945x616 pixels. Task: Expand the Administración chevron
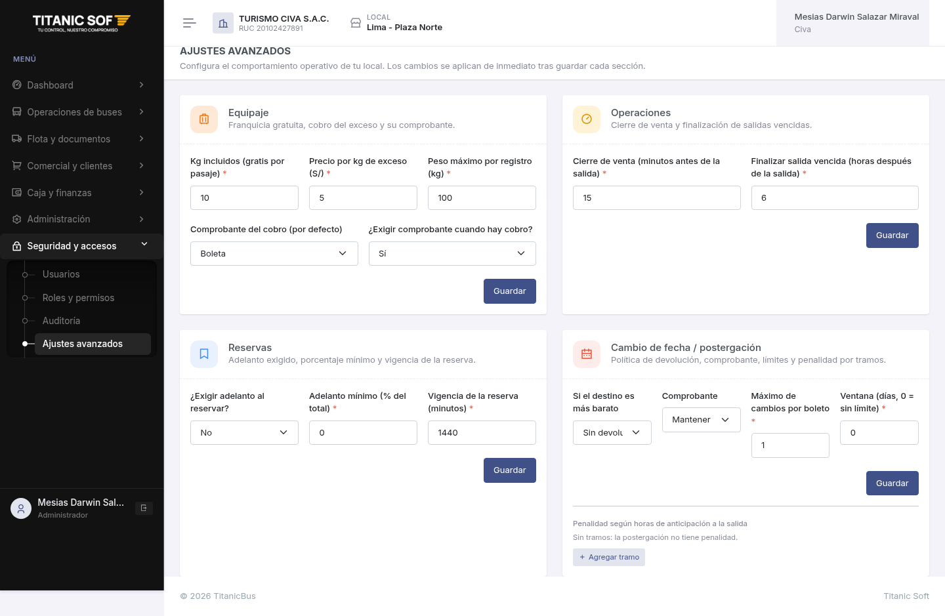[x=142, y=219]
